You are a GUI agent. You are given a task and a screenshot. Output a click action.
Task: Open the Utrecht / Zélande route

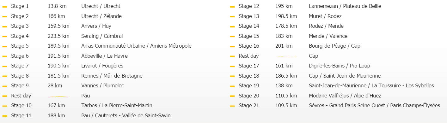101,16
